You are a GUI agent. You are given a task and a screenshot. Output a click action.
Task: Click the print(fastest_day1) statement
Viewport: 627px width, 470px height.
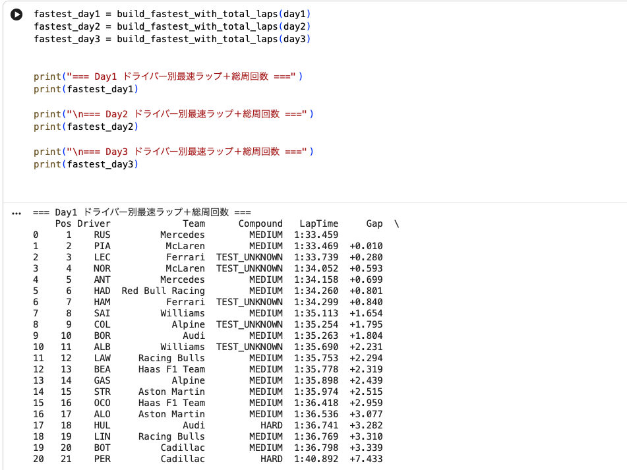[x=86, y=89]
